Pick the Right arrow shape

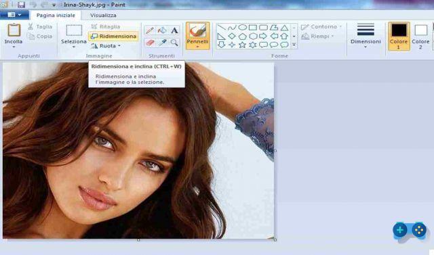(x=264, y=36)
